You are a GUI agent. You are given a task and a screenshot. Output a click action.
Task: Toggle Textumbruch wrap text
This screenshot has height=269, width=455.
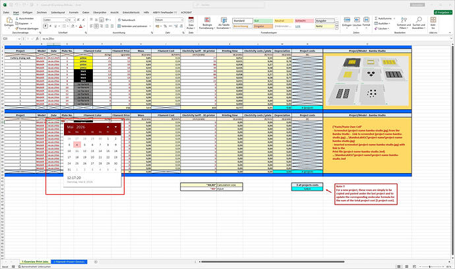pos(127,20)
